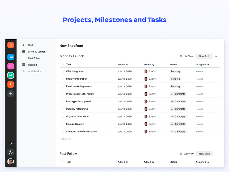Image resolution: width=229 pixels, height=172 pixels.
Task: Open CRM Integration Pending status dropdown
Action: pos(175,71)
